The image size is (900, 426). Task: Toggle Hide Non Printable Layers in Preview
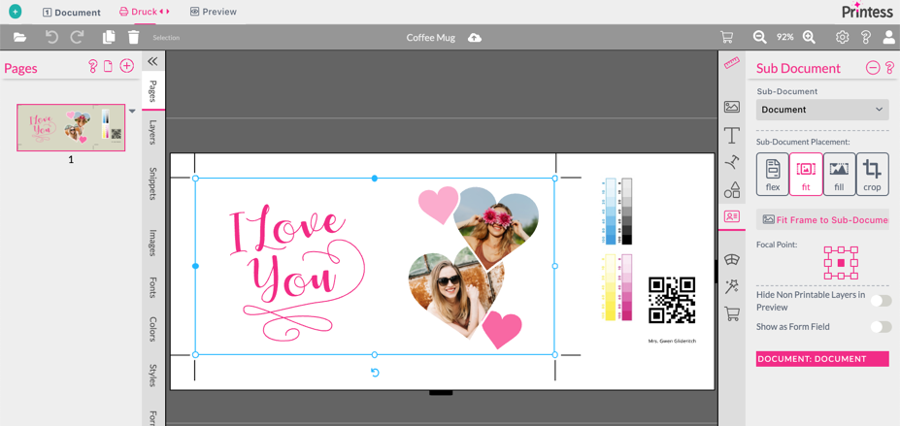coord(881,301)
